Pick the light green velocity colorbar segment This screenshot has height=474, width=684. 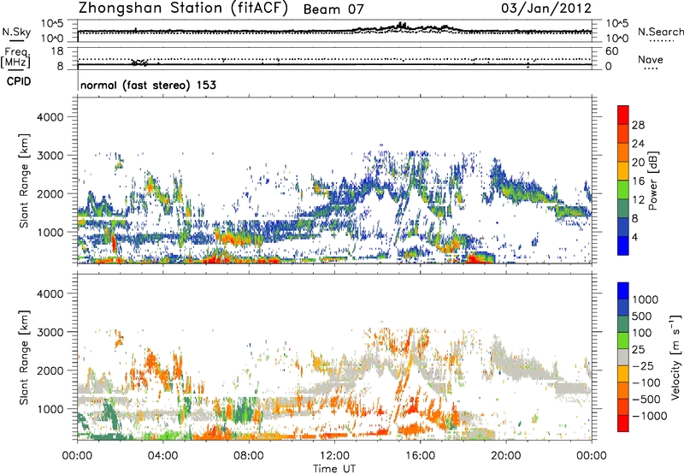click(x=623, y=341)
